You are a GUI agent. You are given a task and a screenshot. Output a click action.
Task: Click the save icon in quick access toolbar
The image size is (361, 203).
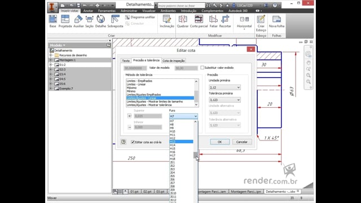coord(78,5)
